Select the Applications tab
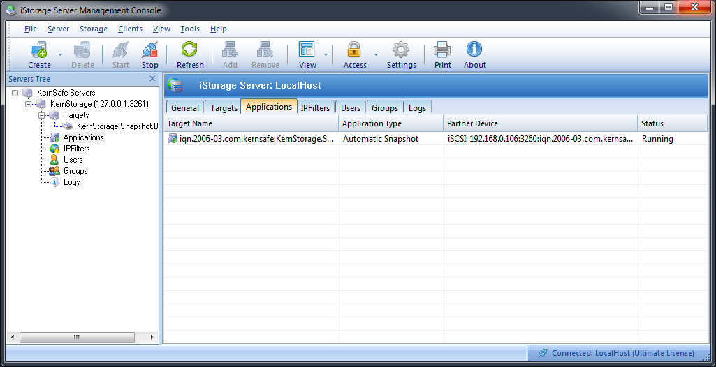Screen dimensions: 716x367 (x=269, y=107)
